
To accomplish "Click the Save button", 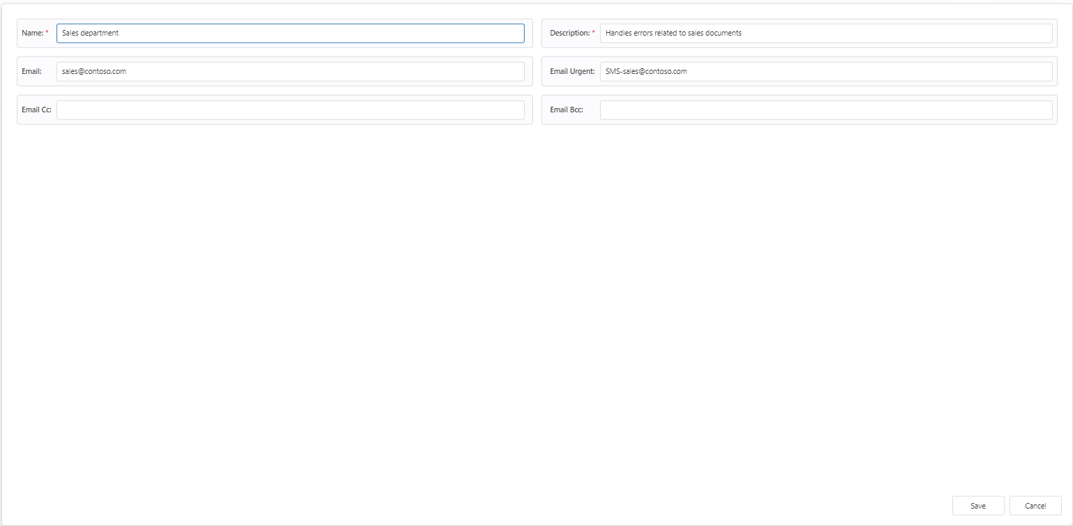I will tap(977, 506).
